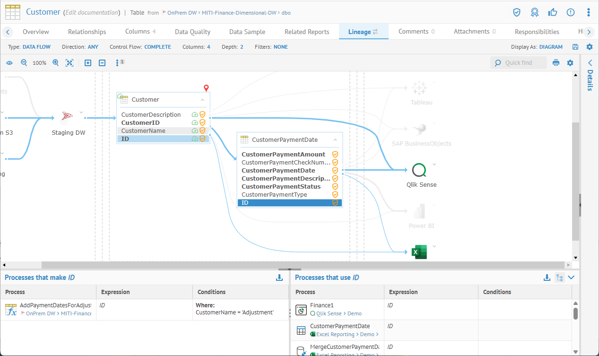Toggle tree view in Processes that use ID
599x356 pixels.
559,278
